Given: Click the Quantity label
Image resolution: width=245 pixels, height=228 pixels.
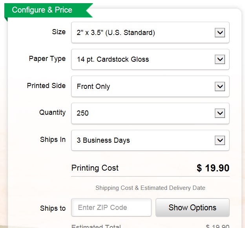Looking at the screenshot, I should pos(52,112).
